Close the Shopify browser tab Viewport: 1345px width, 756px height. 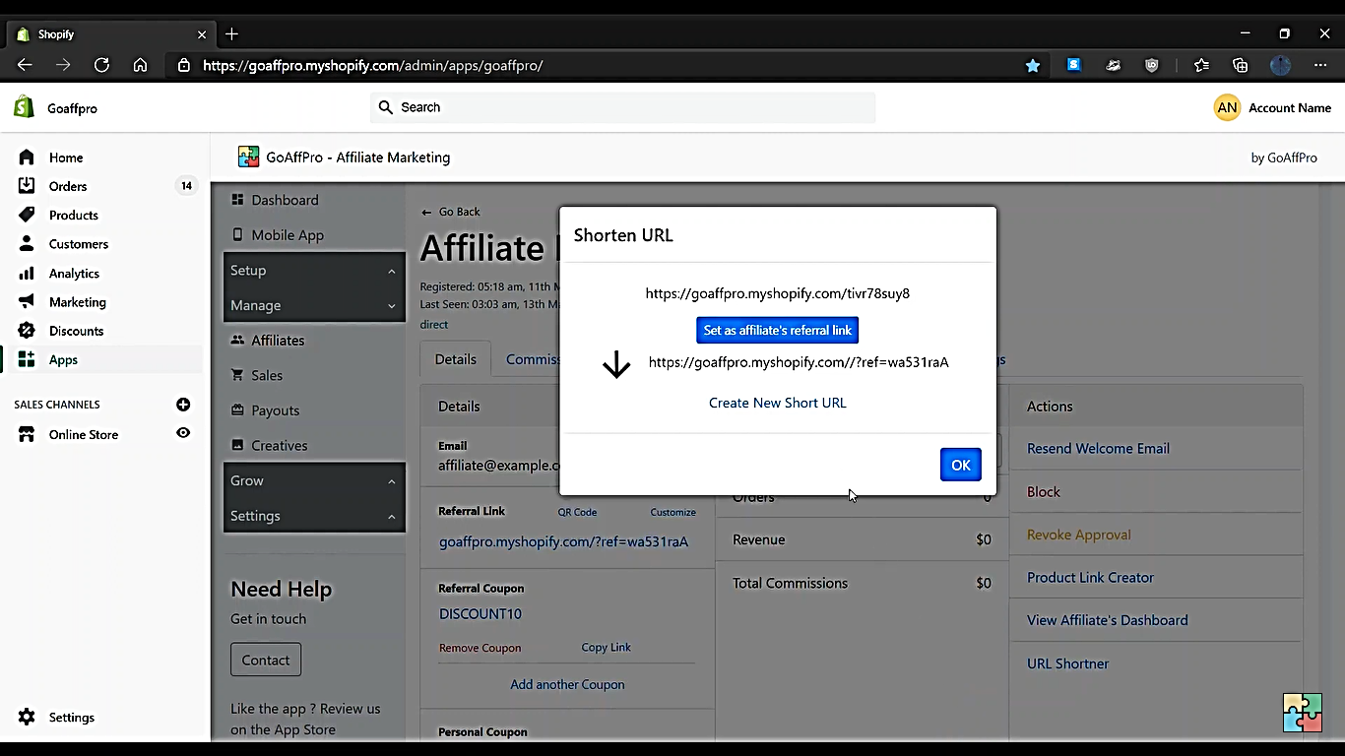(202, 34)
